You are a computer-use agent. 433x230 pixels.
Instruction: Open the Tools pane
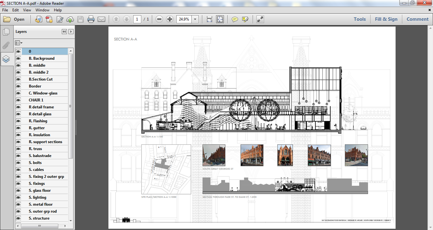(x=360, y=19)
